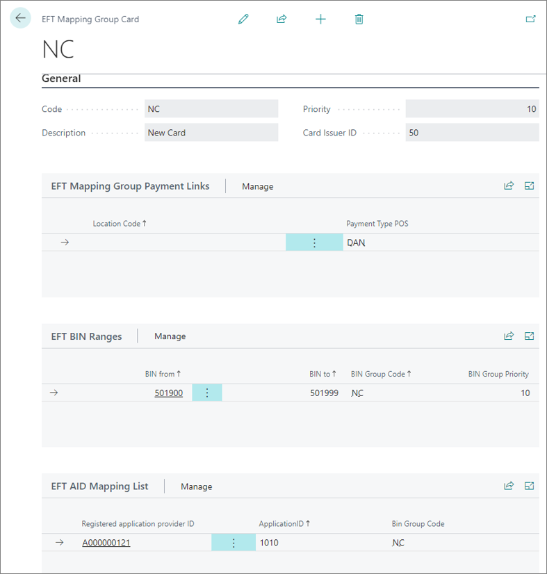Screen dimensions: 547x574
Task: Expand the EFT BIN Ranges part
Action: click(x=529, y=336)
